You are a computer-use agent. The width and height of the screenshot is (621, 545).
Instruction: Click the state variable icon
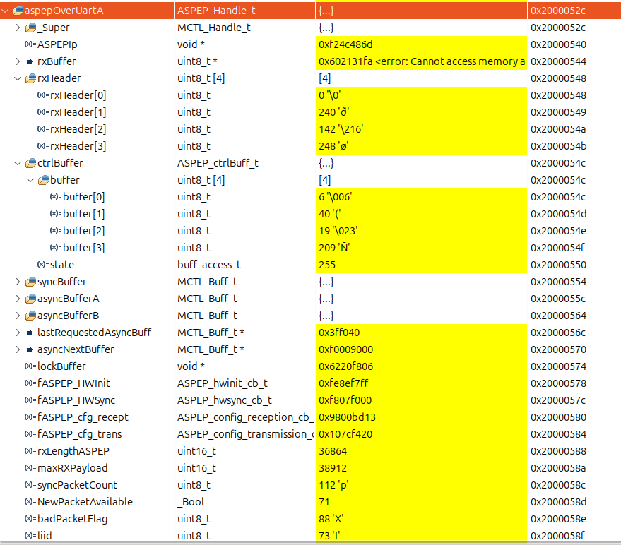[43, 265]
